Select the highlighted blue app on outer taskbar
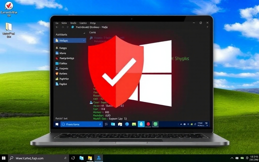259x162 pixels. (x=99, y=158)
